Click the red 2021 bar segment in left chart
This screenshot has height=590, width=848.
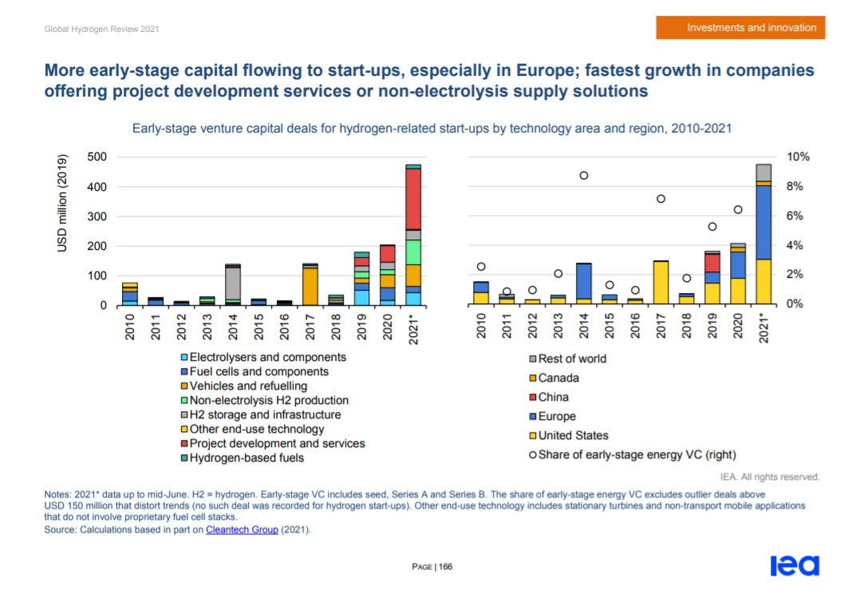(412, 198)
